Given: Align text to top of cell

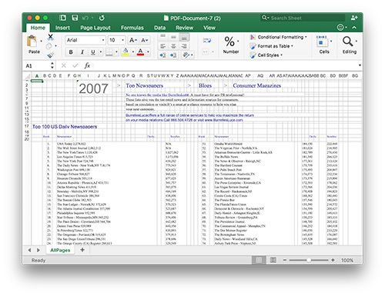Looking at the screenshot, I should (x=162, y=37).
